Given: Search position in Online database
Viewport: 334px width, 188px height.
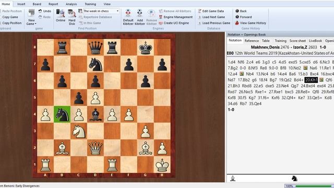Looking at the screenshot, I should [61, 16].
